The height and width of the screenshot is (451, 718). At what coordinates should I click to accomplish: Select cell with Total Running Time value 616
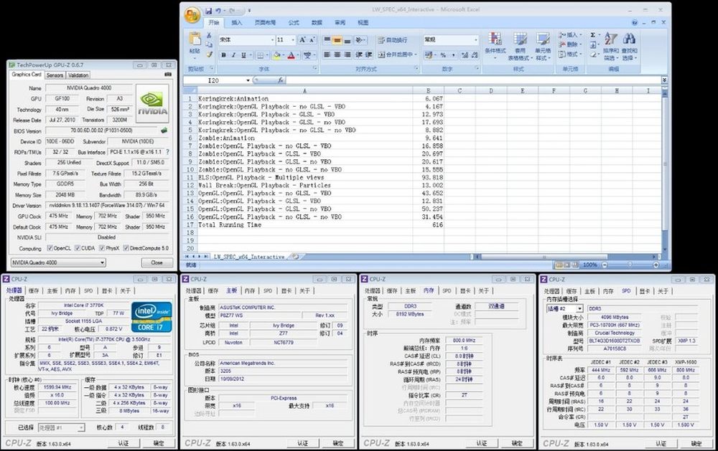pyautogui.click(x=428, y=225)
